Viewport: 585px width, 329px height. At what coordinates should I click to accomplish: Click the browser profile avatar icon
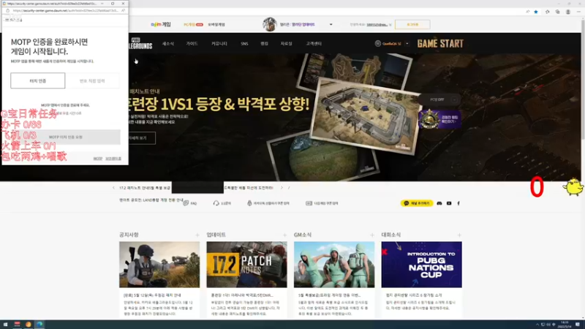click(x=568, y=12)
